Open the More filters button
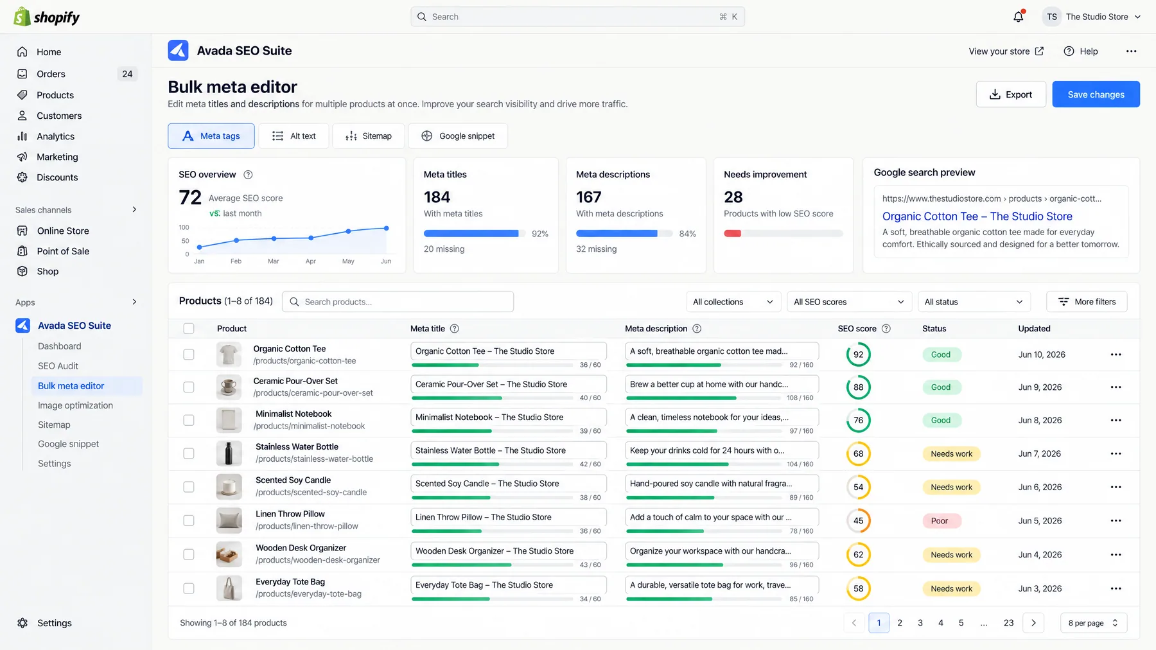The width and height of the screenshot is (1156, 650). coord(1087,302)
